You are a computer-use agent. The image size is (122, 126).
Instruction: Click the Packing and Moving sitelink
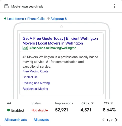pos(36,83)
